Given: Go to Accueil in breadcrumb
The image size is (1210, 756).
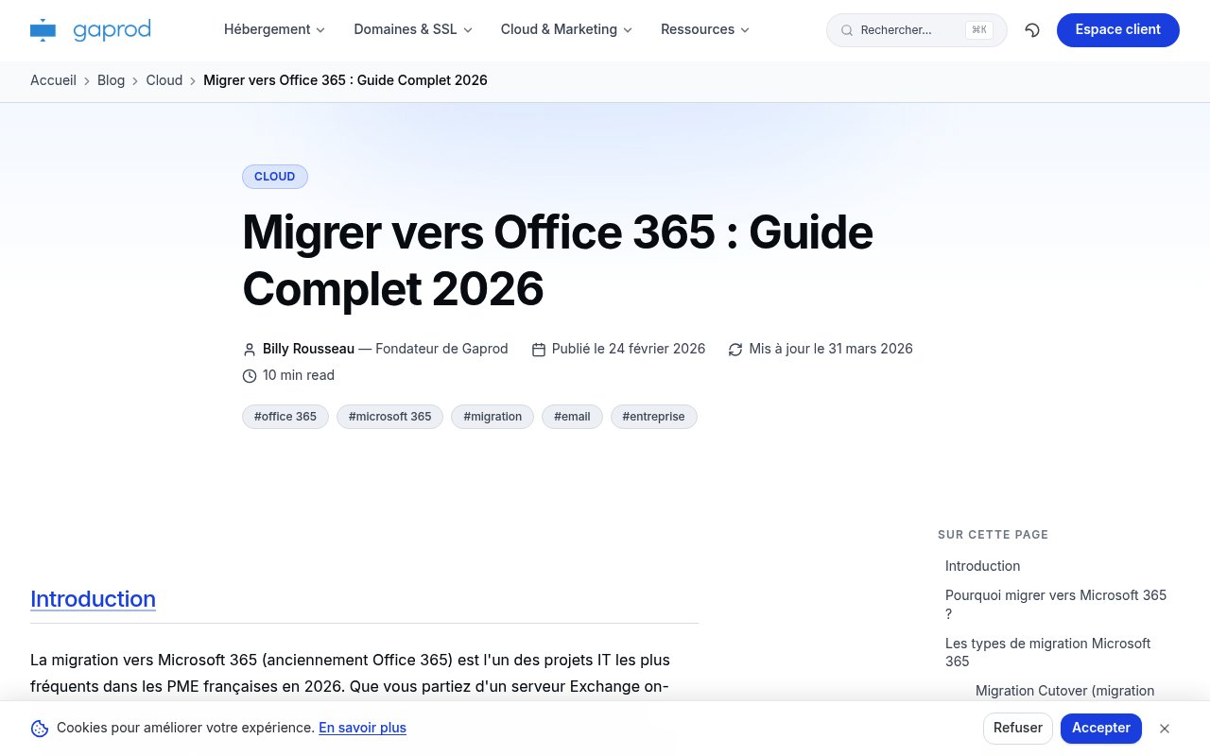Looking at the screenshot, I should 53,80.
